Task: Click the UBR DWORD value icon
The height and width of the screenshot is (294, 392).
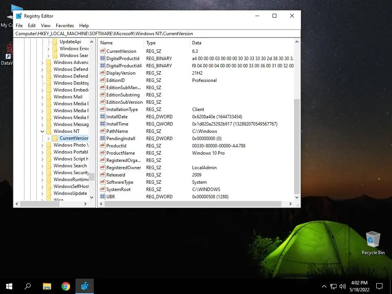Action: (103, 196)
